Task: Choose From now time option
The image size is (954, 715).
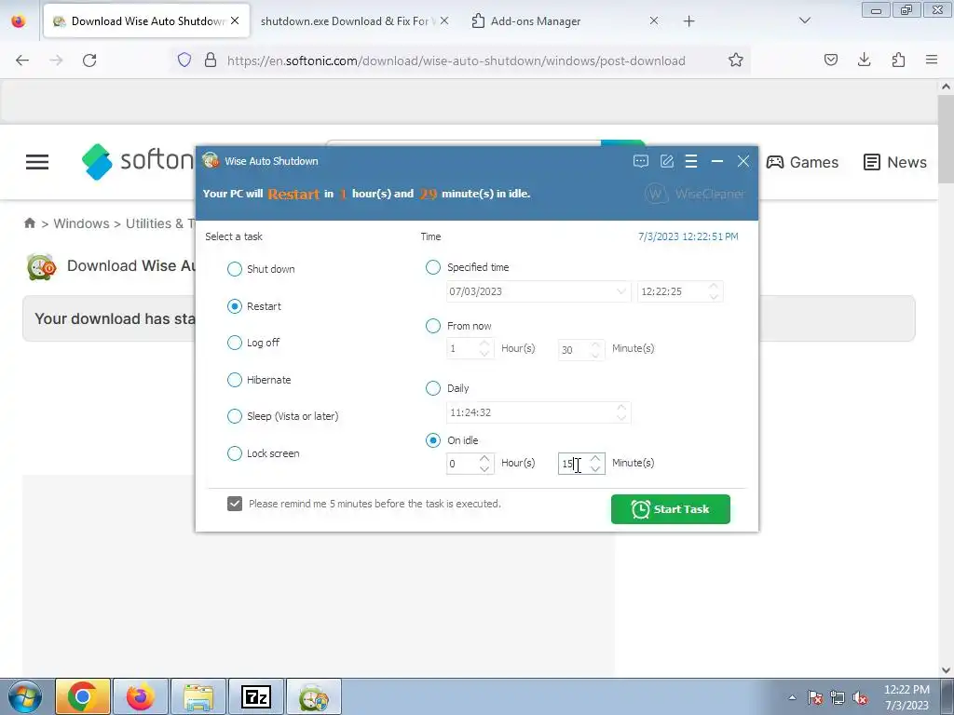Action: tap(432, 326)
